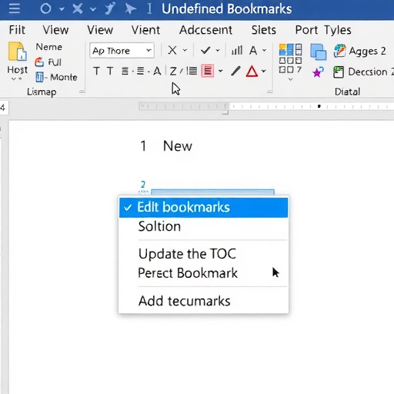Expand the styles gallery chevron below the grid
Image resolution: width=394 pixels, height=394 pixels.
point(290,79)
